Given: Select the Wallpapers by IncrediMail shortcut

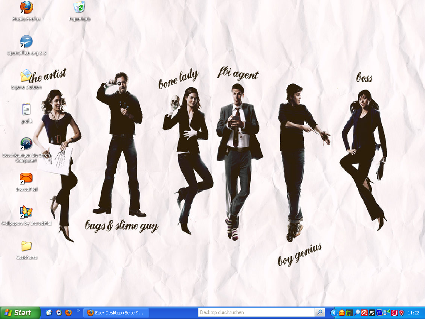Looking at the screenshot, I should click(26, 216).
